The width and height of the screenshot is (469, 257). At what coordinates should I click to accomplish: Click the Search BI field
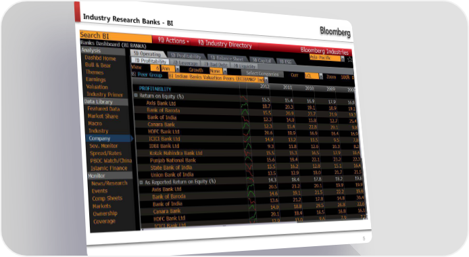[116, 37]
